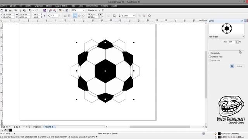
Task: Enable the Congelada checkbox
Action: pos(210,53)
